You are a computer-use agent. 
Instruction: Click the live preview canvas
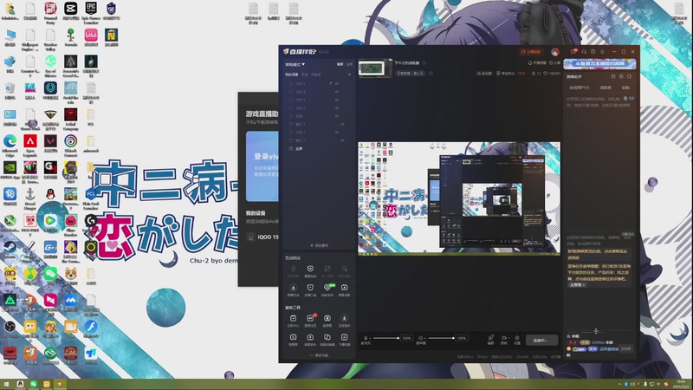459,198
